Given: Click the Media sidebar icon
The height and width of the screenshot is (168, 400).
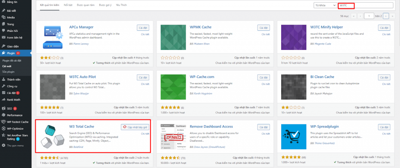Looking at the screenshot, I should (x=4, y=18).
